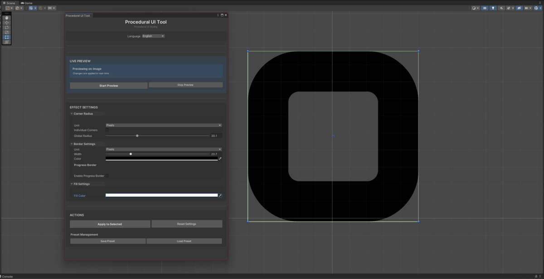Open the Language dropdown set to English

(153, 36)
